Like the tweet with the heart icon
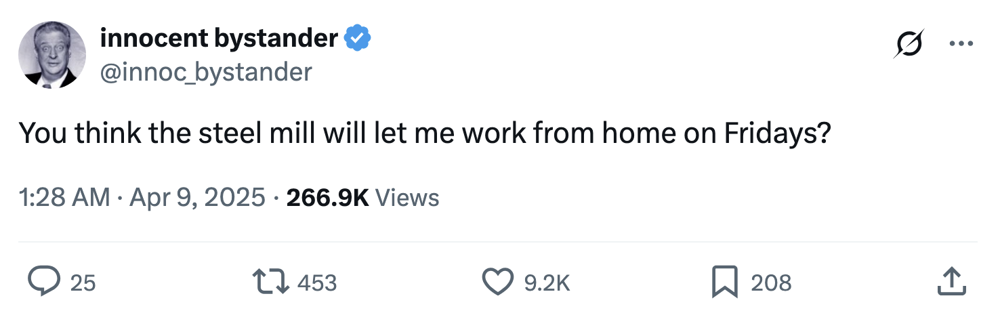The image size is (1000, 313). click(x=499, y=282)
